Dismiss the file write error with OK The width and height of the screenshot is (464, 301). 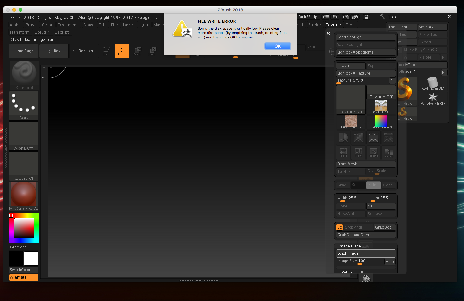[278, 46]
